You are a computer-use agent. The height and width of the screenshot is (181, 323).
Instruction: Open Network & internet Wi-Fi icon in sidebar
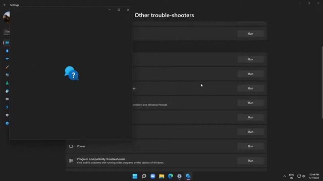tap(7, 59)
